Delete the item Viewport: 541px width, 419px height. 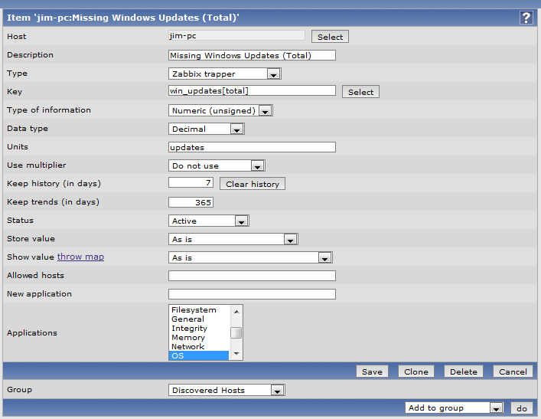(463, 372)
